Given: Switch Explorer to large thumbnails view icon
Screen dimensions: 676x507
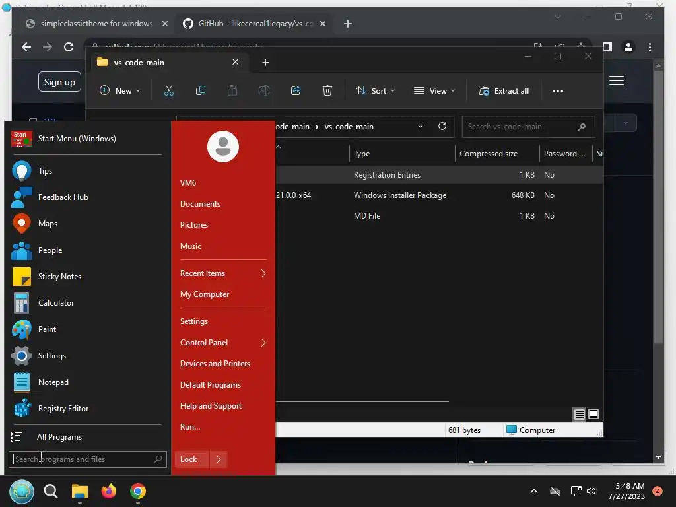Looking at the screenshot, I should (593, 415).
